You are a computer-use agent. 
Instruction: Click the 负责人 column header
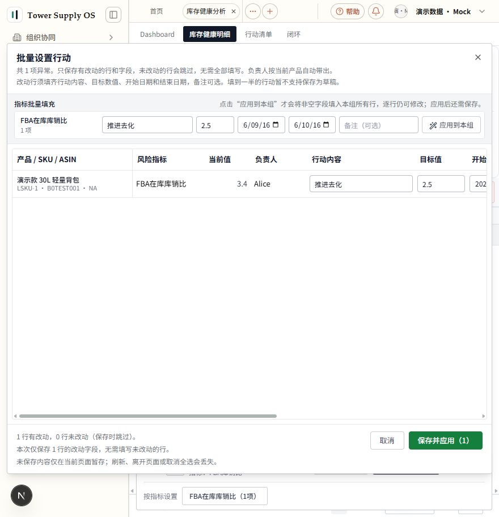coord(266,160)
